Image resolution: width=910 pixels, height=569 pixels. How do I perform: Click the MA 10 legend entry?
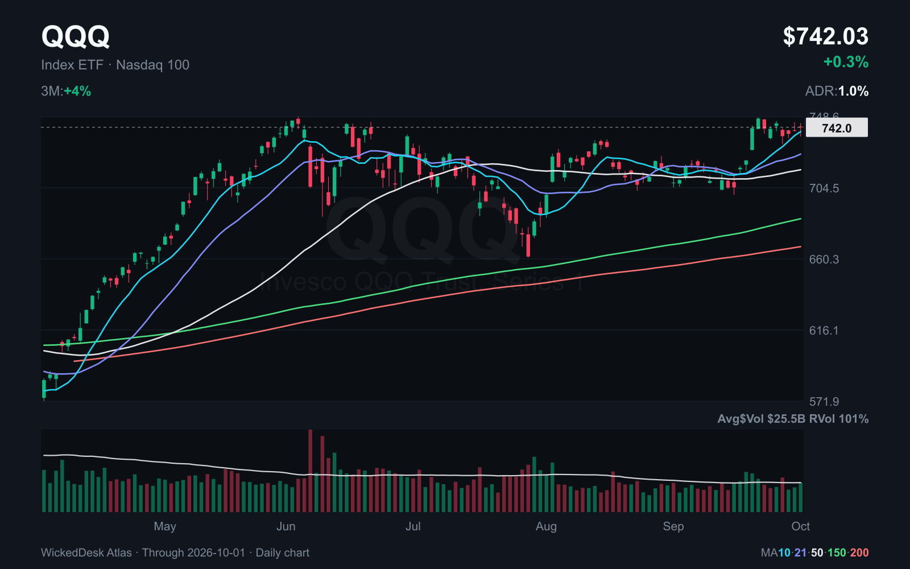(x=784, y=552)
